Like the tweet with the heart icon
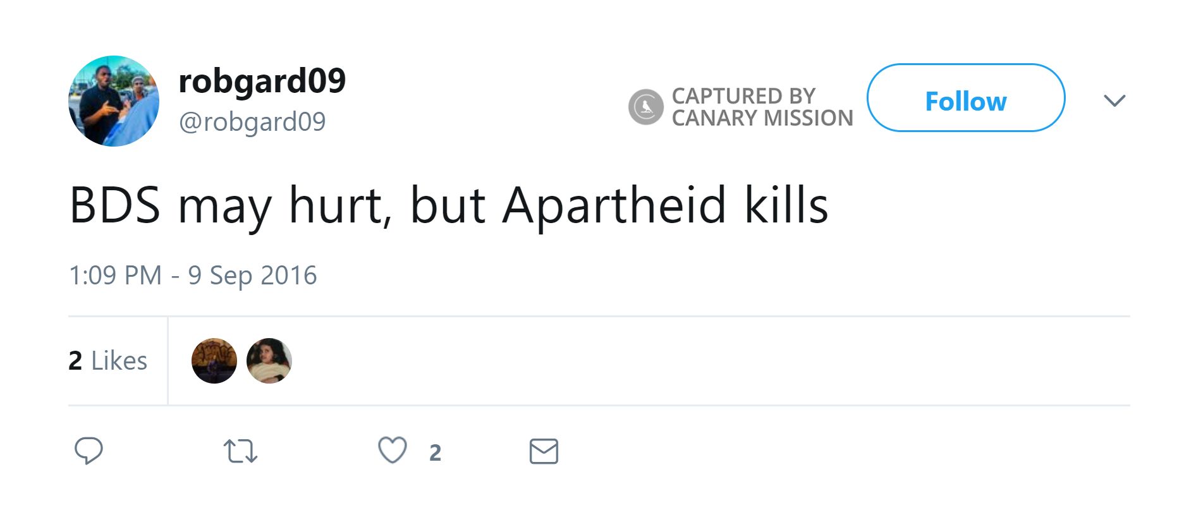1196x522 pixels. point(392,451)
